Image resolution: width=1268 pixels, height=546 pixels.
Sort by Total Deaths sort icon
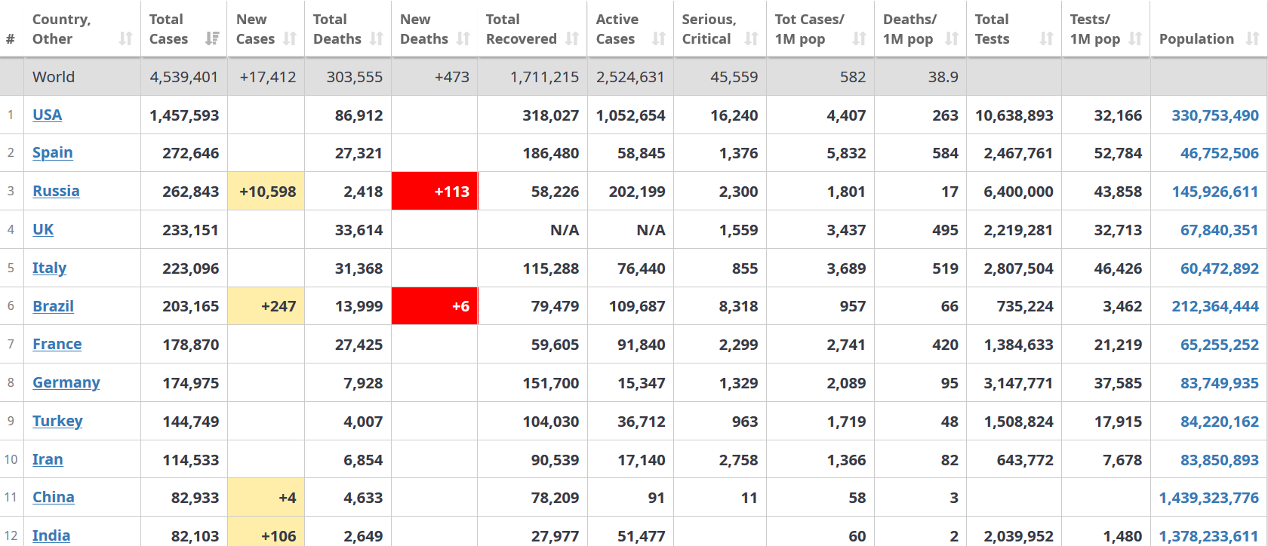coord(377,38)
